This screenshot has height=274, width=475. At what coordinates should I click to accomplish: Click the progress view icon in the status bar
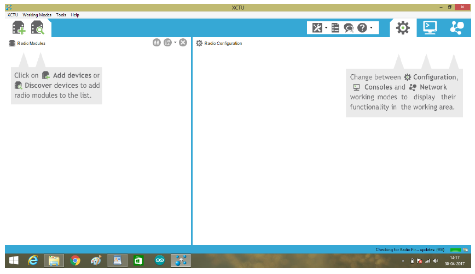[x=465, y=250]
